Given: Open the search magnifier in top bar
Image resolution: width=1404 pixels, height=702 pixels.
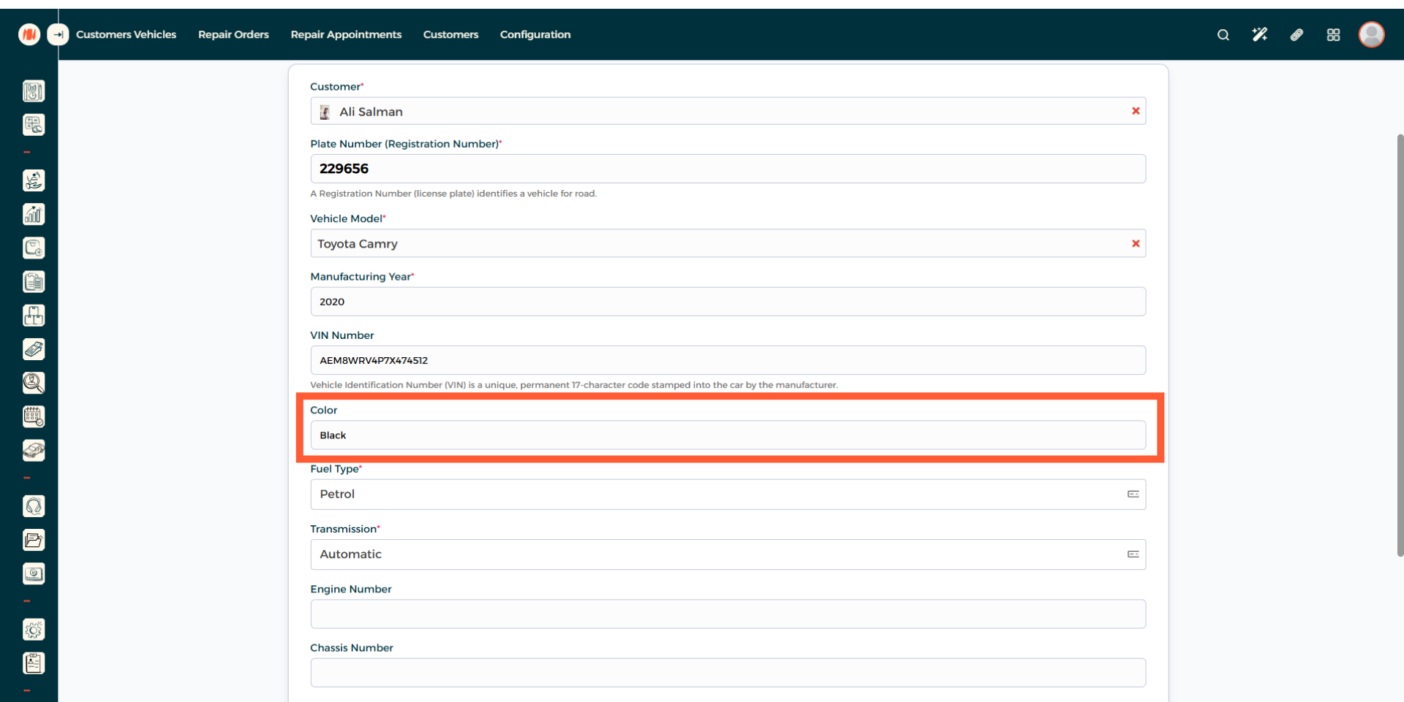Looking at the screenshot, I should 1223,34.
